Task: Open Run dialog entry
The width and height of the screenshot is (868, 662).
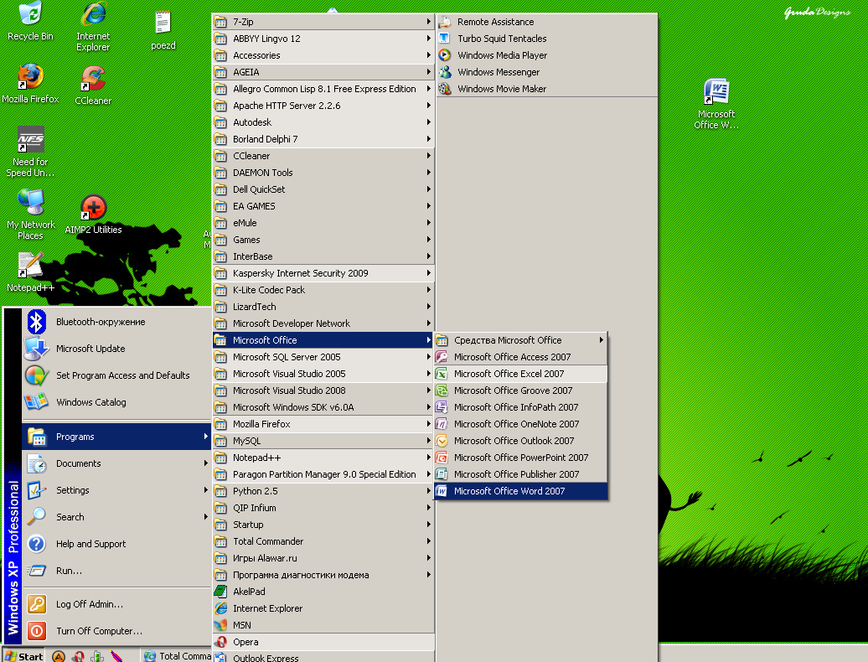Action: (x=116, y=571)
